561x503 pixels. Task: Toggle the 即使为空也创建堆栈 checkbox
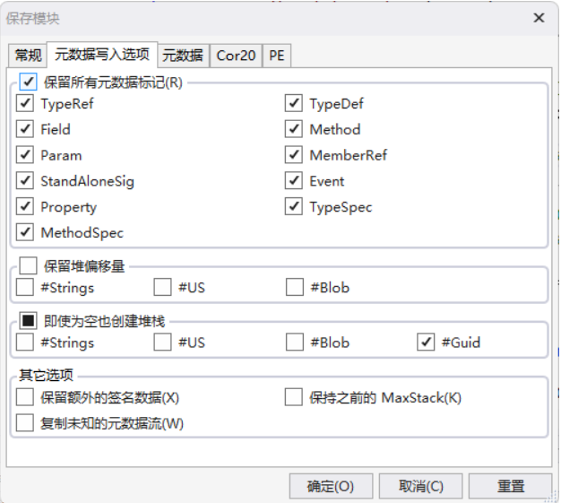pos(29,320)
